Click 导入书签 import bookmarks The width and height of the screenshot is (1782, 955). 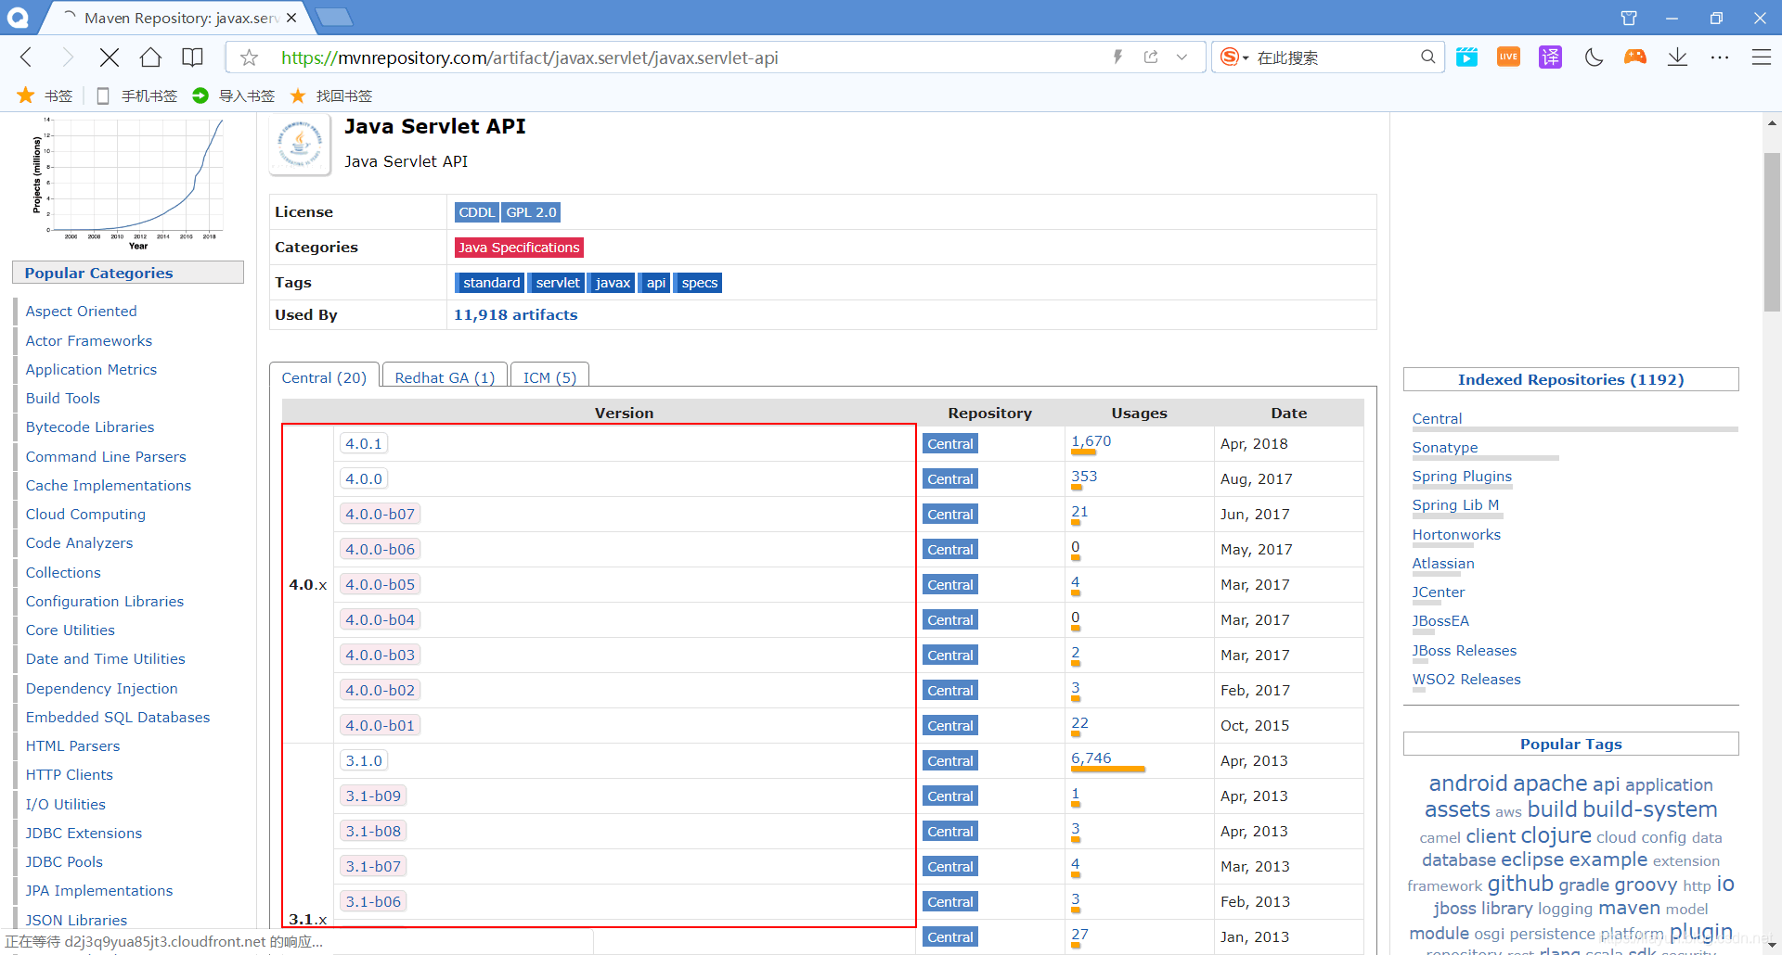[x=234, y=95]
